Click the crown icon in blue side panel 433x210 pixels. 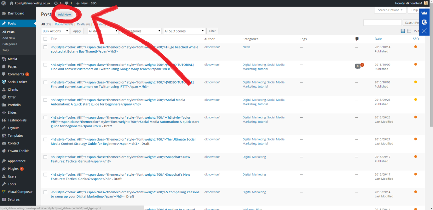point(424,13)
